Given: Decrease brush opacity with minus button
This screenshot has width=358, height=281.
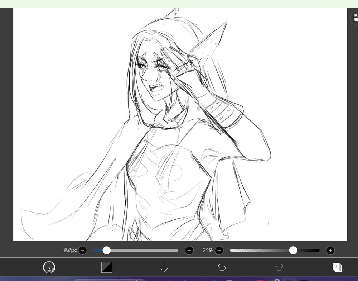Looking at the screenshot, I should tap(219, 251).
